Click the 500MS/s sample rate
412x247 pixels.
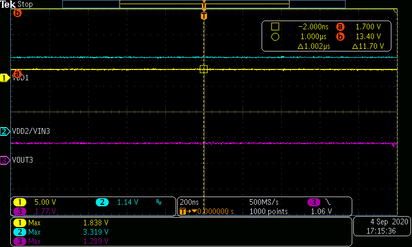point(264,202)
